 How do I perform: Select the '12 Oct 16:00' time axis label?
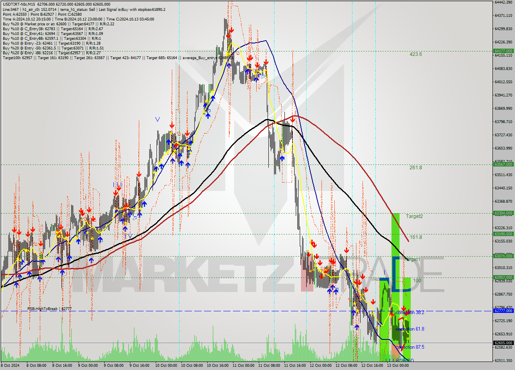372,366
